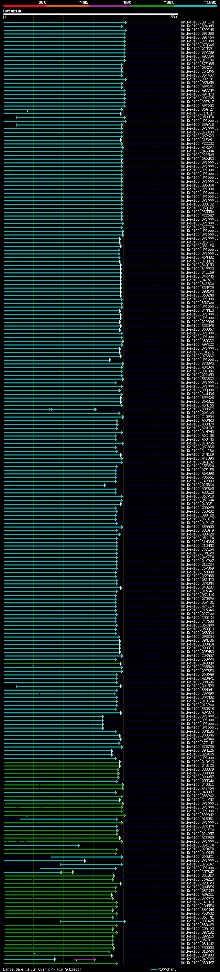The height and width of the screenshot is (972, 220).
Task: Open hit UniRef100_Q94AH9
Action: [x=197, y=26]
